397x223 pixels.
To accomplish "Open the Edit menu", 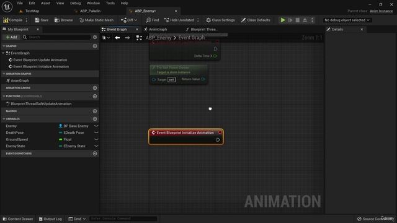I will click(x=32, y=3).
